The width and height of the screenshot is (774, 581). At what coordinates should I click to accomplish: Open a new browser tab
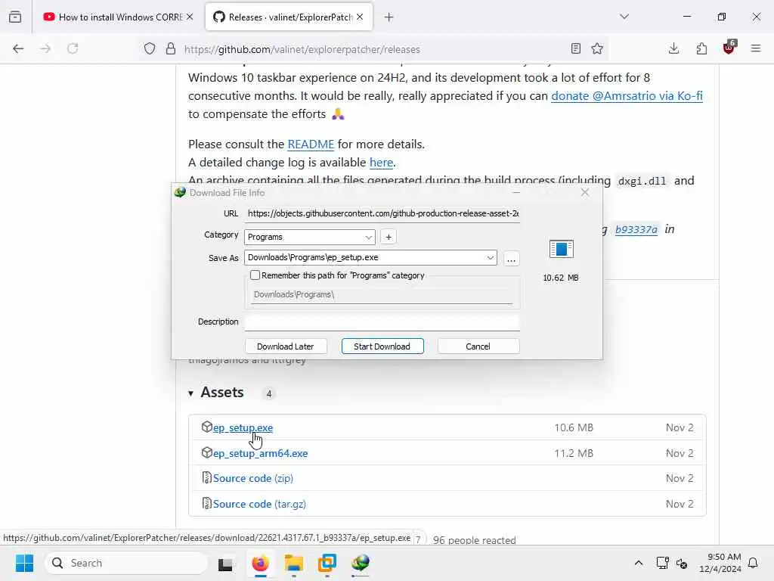(x=389, y=17)
